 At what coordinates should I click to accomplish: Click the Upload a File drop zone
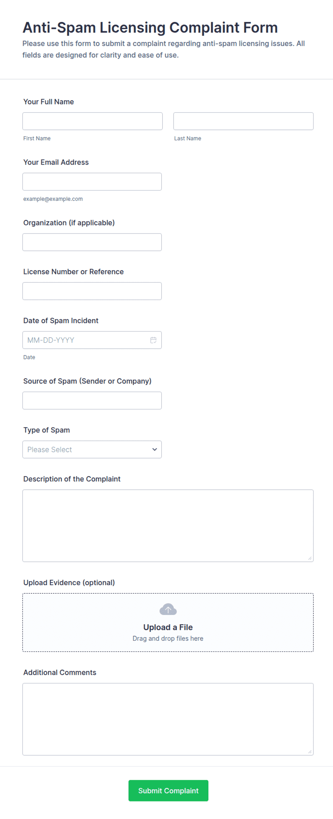click(x=168, y=622)
